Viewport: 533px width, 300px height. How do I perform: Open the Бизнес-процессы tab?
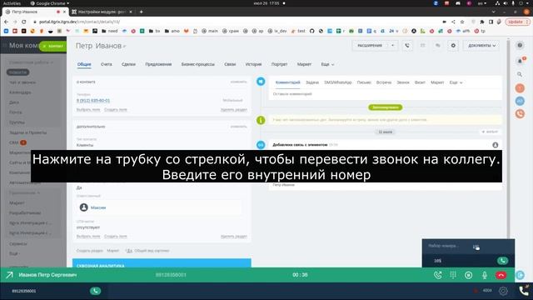pos(198,64)
